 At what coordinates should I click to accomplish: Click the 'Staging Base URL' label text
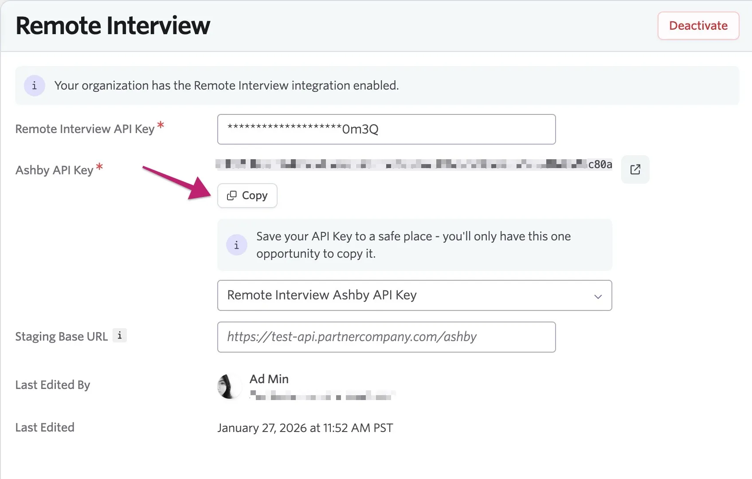click(x=62, y=337)
